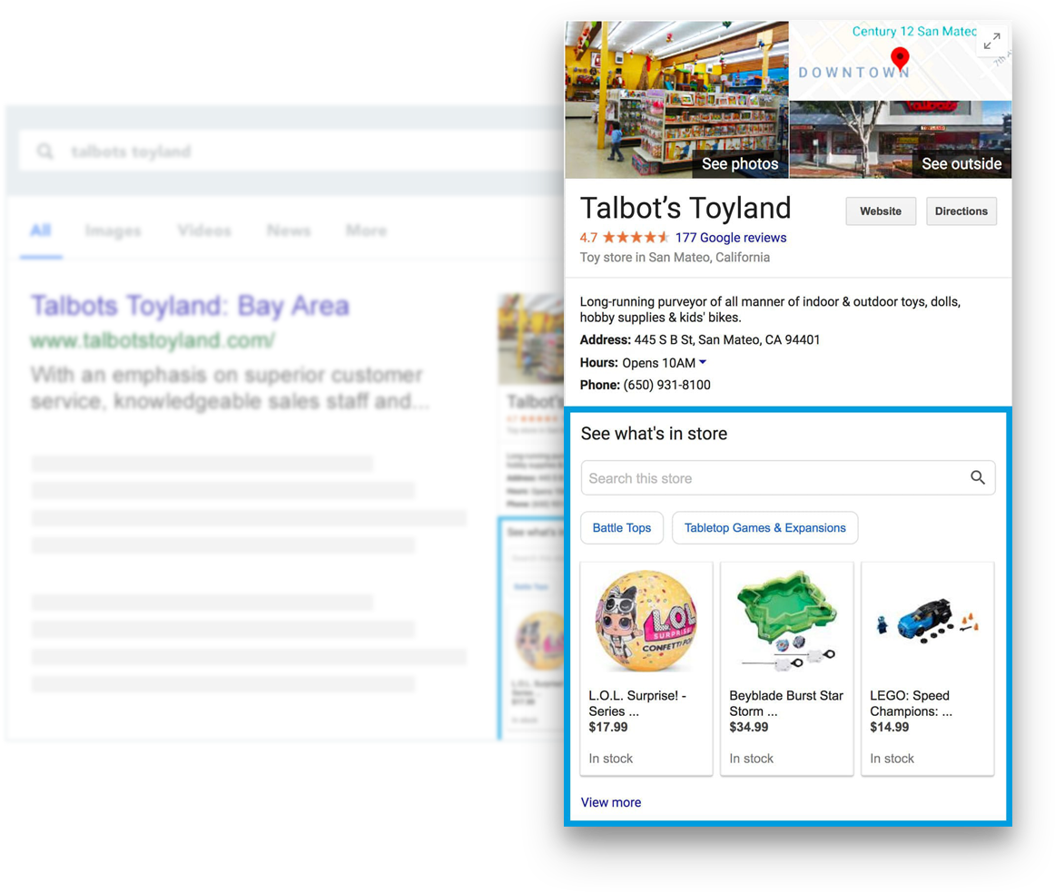The image size is (1055, 892).
Task: Switch to the Videos search tab
Action: 204,230
